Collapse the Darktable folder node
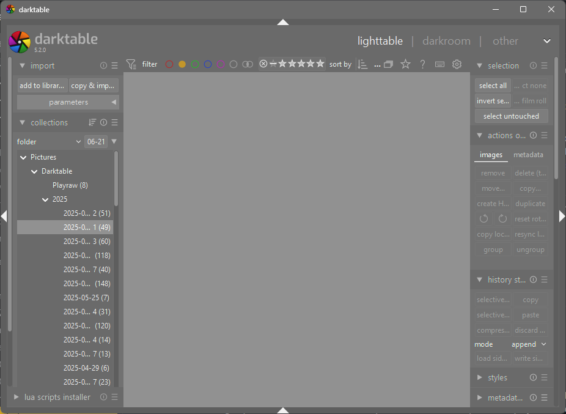 tap(34, 172)
